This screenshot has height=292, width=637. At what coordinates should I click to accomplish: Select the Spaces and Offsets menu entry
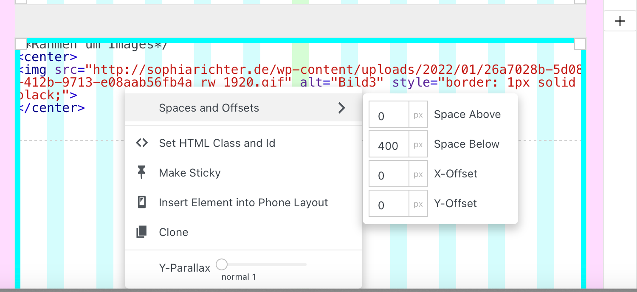pyautogui.click(x=209, y=108)
